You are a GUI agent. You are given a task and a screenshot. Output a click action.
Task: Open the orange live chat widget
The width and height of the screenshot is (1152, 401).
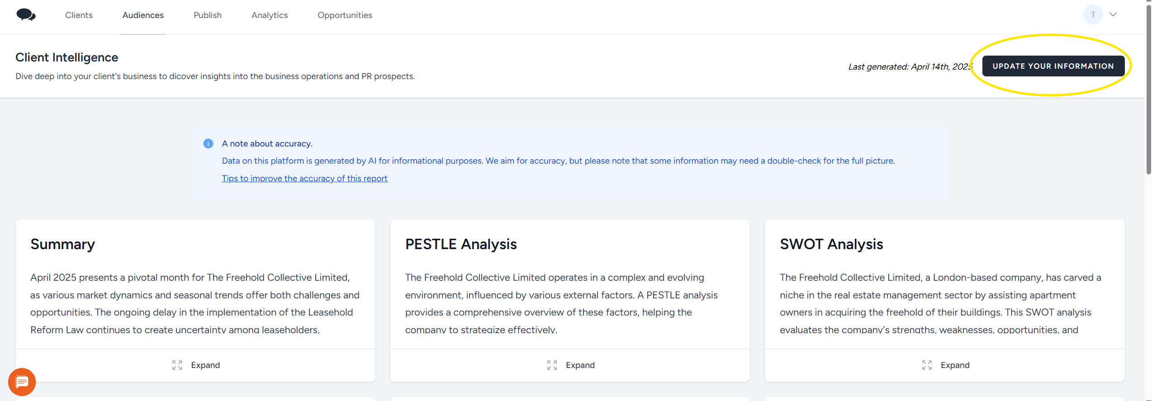click(22, 382)
